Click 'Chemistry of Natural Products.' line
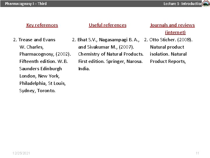 (111, 54)
